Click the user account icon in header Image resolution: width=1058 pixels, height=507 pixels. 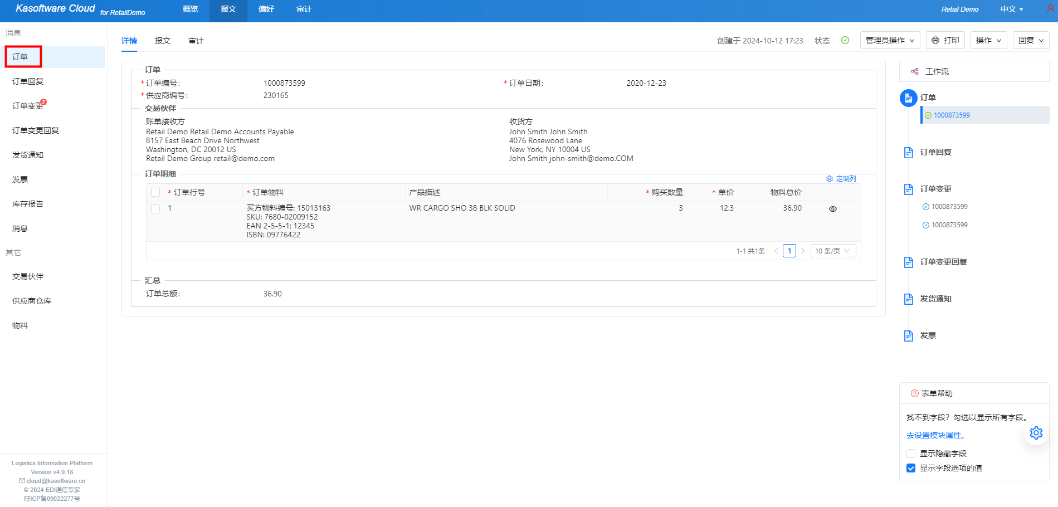coord(1050,9)
